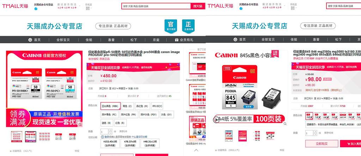The width and height of the screenshot is (361, 156).
Task: Click the 搜天猫 search button
Action: pos(198,6)
